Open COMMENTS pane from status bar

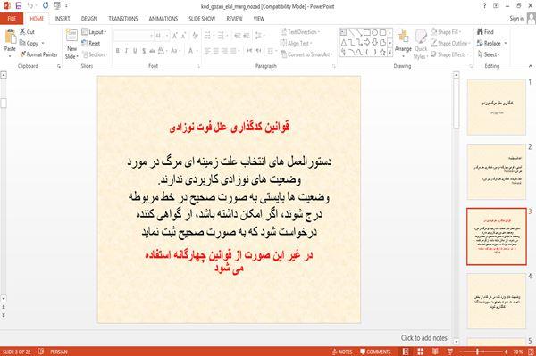pyautogui.click(x=375, y=352)
